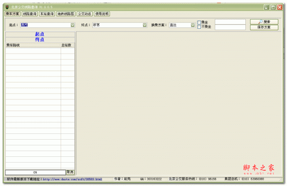Open the 地铁线路图 tab
Viewport: 287px width, 186px height.
coord(66,14)
